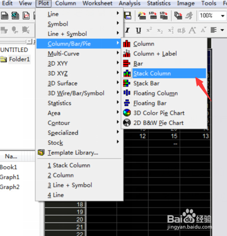Select Floating Bar chart type

tap(164, 103)
